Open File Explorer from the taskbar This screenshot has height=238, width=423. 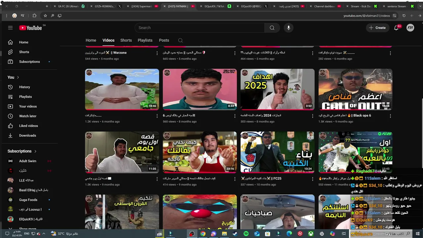(x=224, y=234)
